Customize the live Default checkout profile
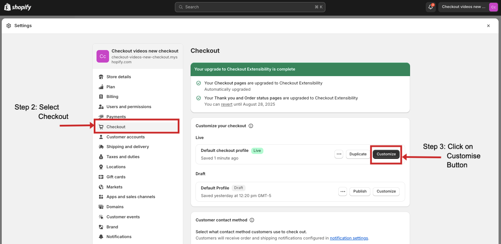 tap(386, 154)
